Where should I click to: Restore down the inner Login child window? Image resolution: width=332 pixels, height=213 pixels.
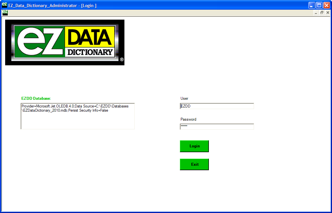click(322, 13)
